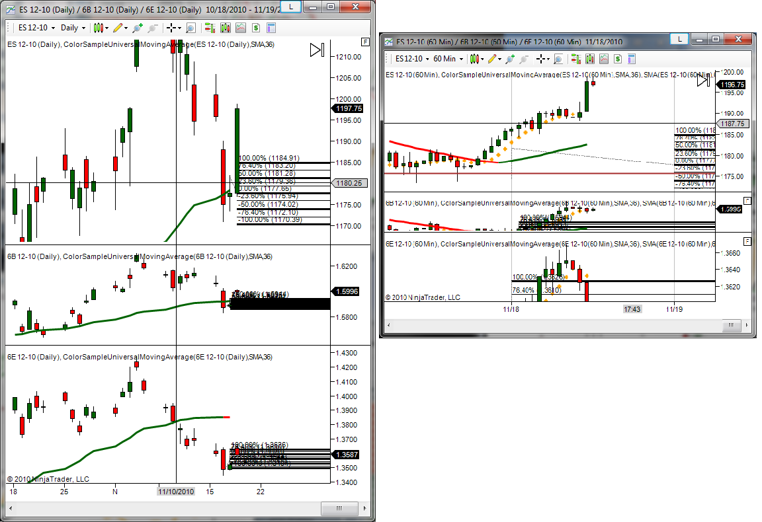Open Indicators icon in 60 Min window

point(603,59)
